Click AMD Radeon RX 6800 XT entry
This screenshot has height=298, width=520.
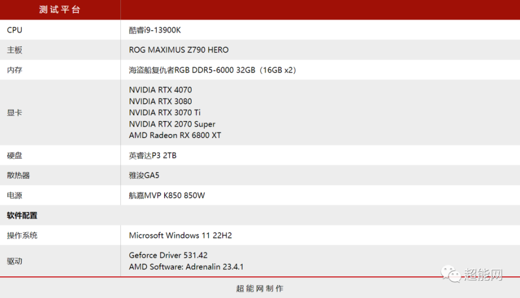tap(175, 135)
